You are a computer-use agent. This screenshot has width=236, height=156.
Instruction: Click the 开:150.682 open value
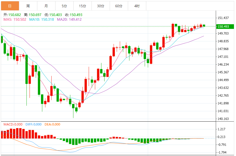(x=12, y=15)
